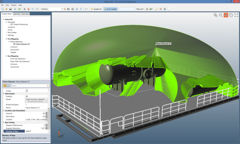
Task: Toggle the Auto-Update button
Action: tap(110, 9)
